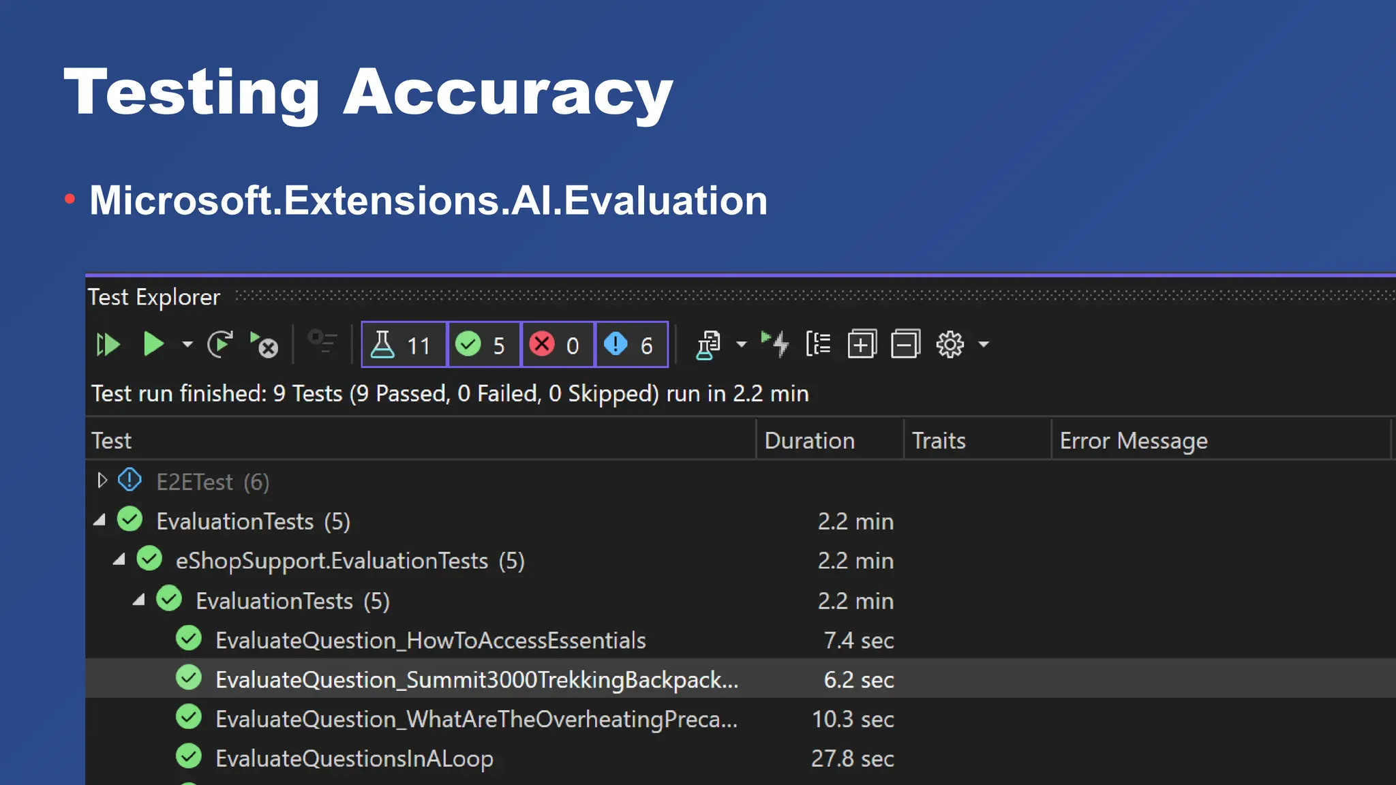
Task: Click Collapse All minus icon
Action: pyautogui.click(x=905, y=344)
